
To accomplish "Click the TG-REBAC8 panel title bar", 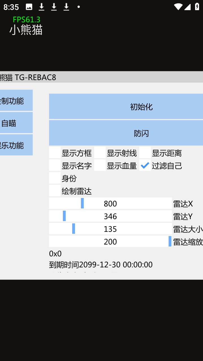I will pyautogui.click(x=101, y=77).
